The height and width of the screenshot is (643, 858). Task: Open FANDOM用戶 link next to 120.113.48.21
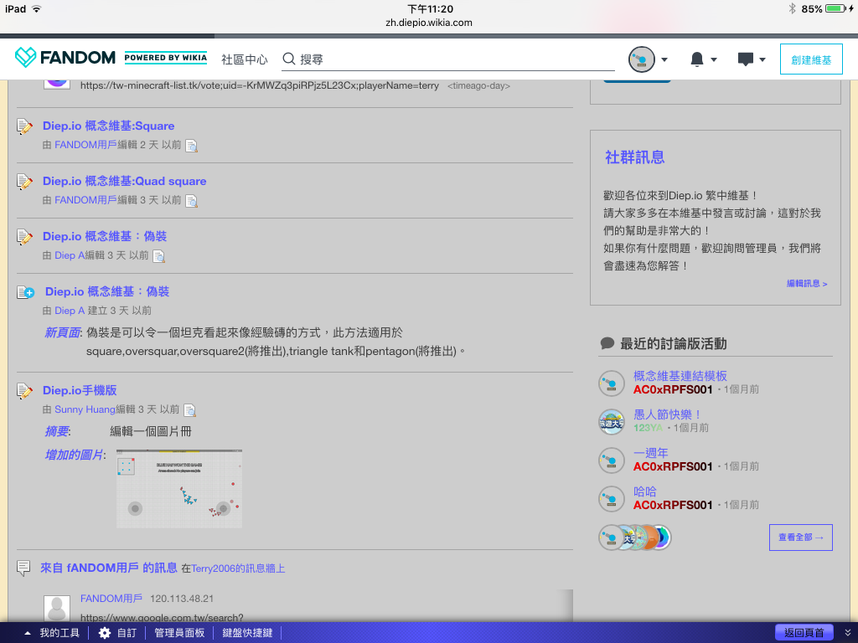click(111, 599)
